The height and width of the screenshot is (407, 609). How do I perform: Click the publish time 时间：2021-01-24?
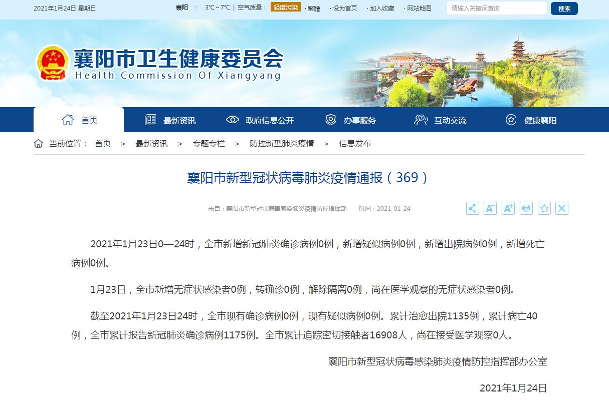coord(384,208)
